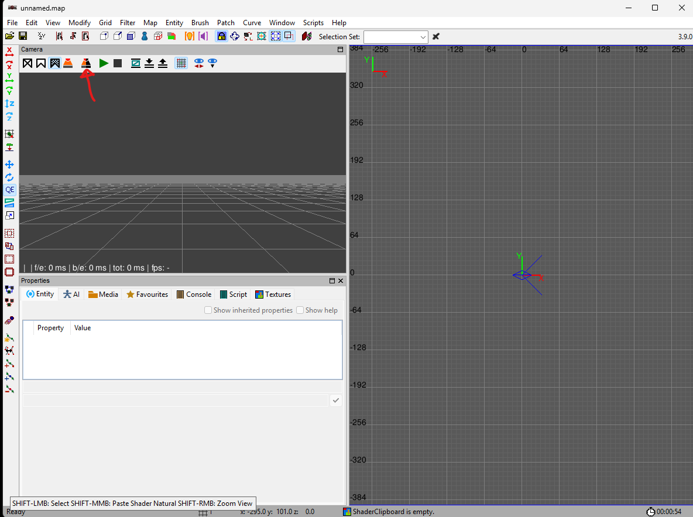Image resolution: width=693 pixels, height=517 pixels.
Task: Save the map with the floppy disk icon
Action: pos(23,36)
